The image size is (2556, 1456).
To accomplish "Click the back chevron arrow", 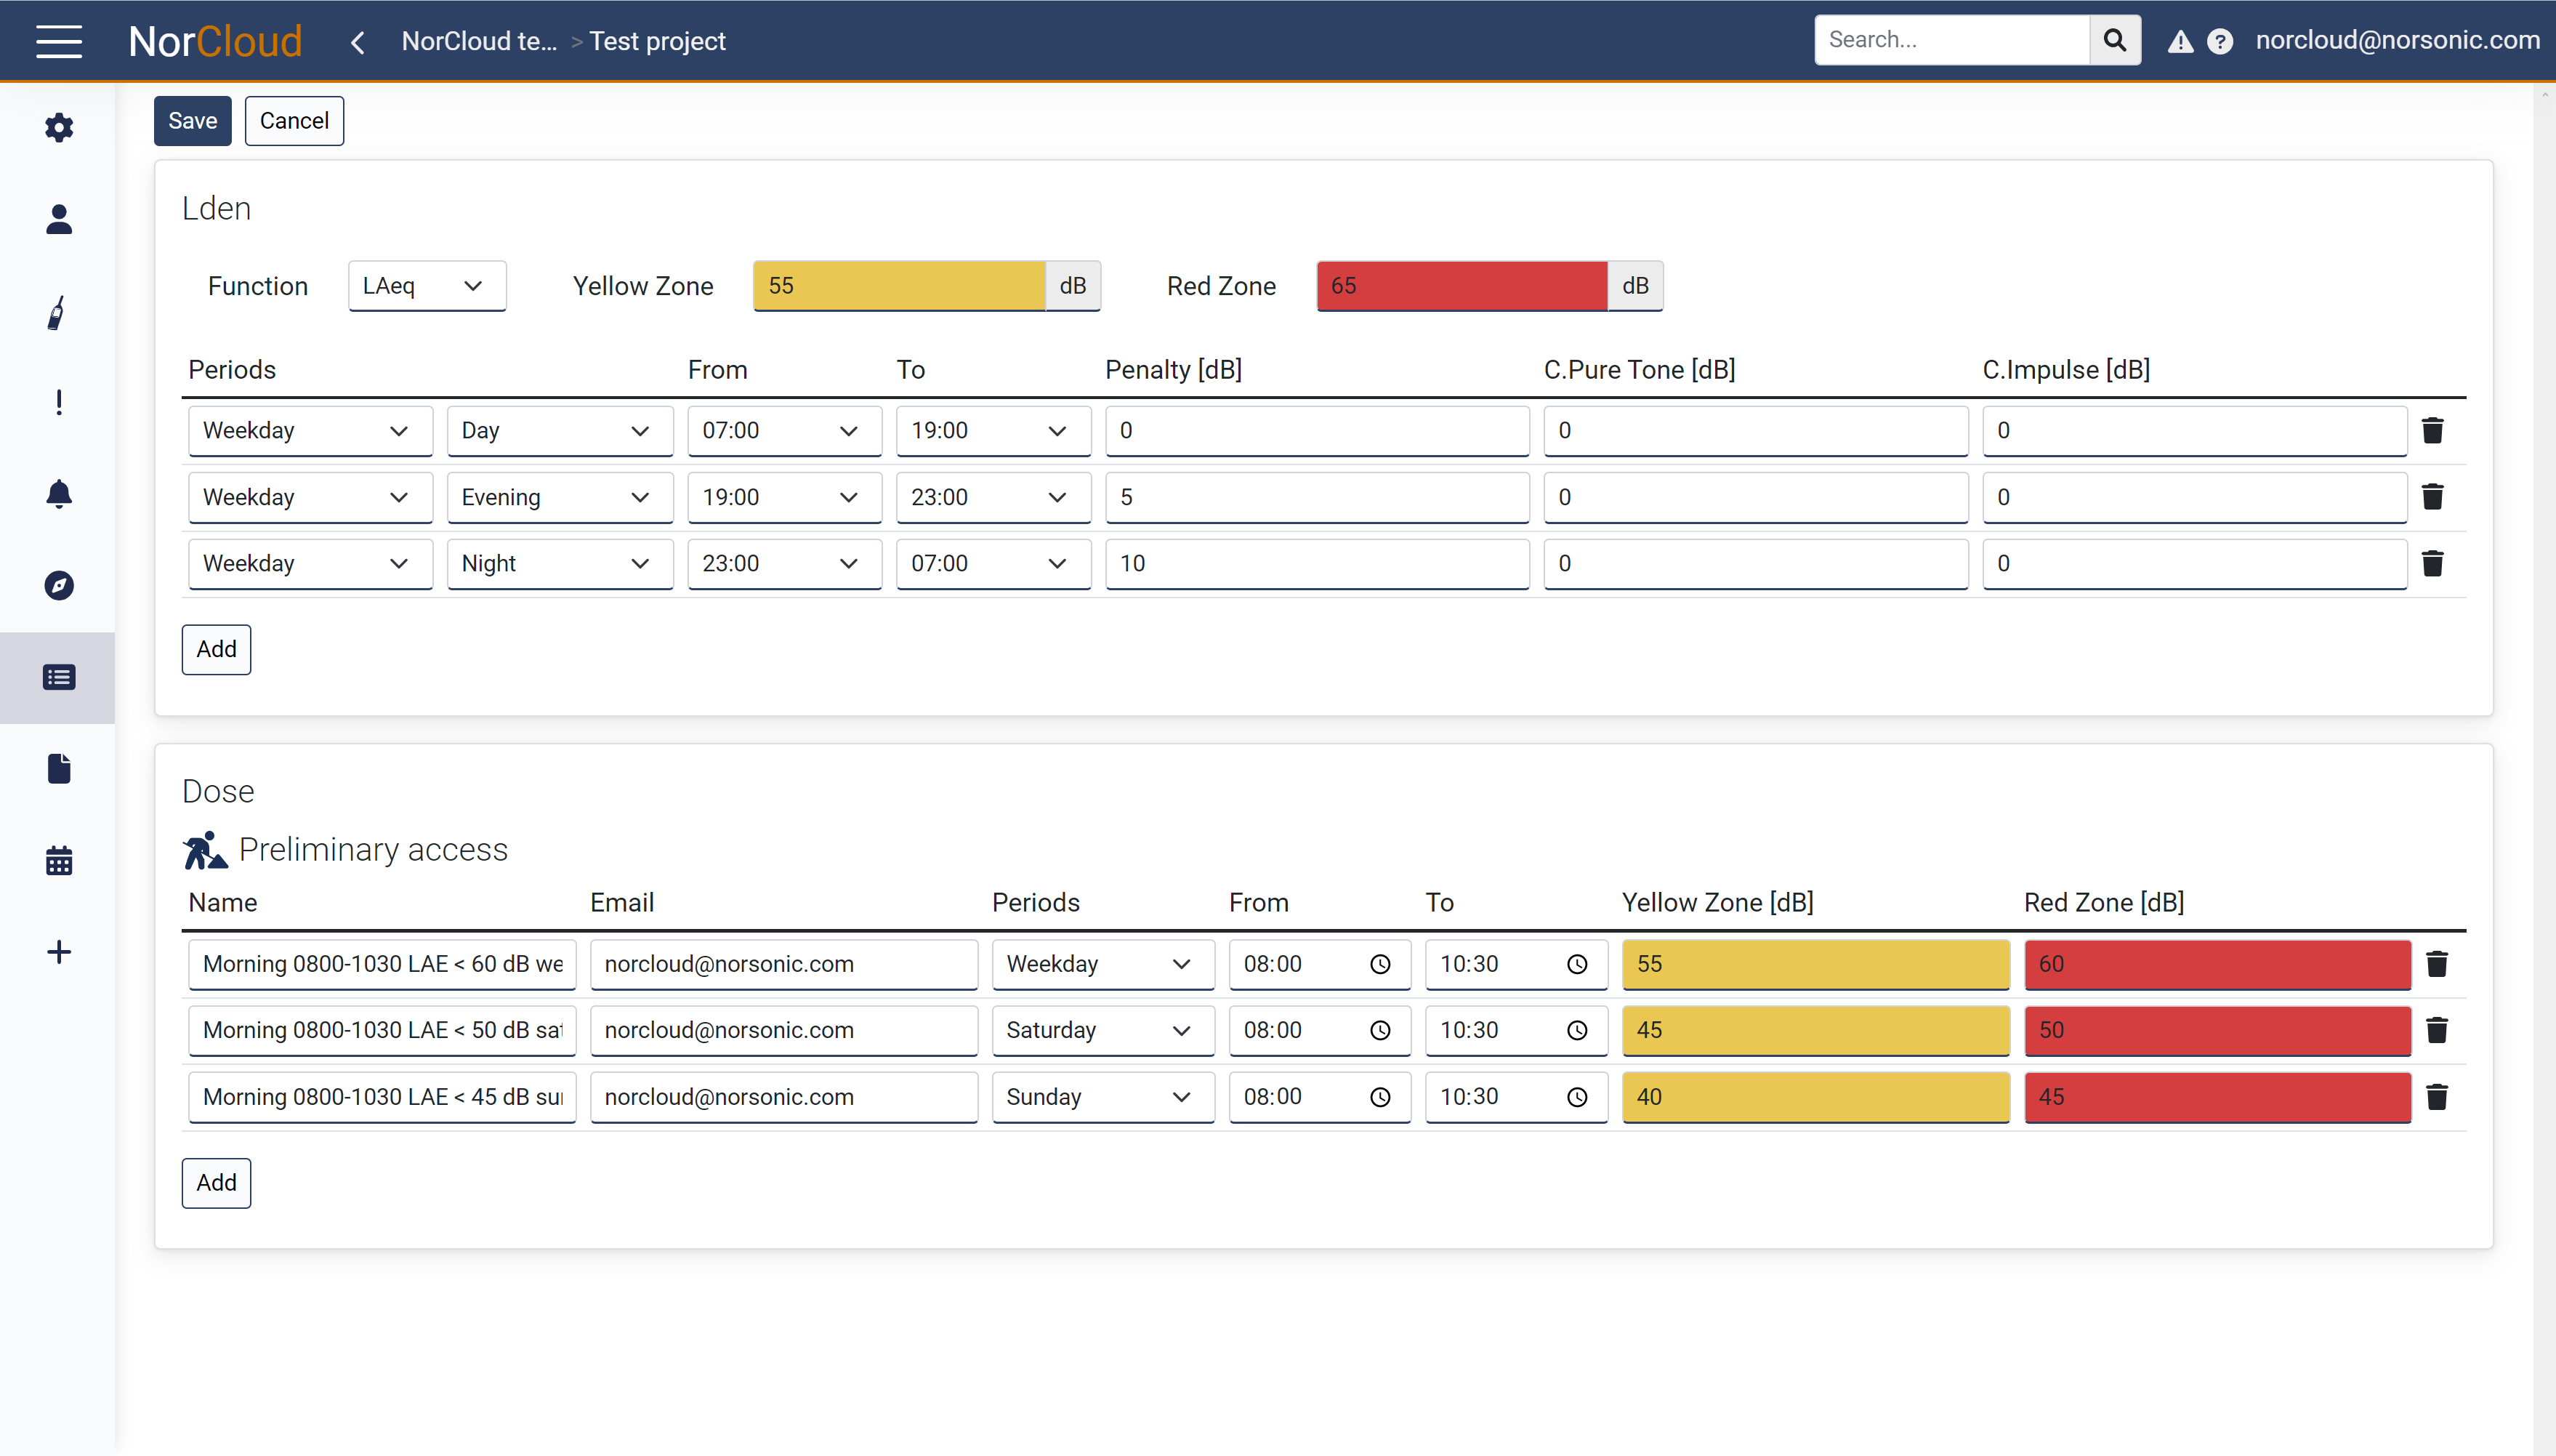I will [x=358, y=42].
